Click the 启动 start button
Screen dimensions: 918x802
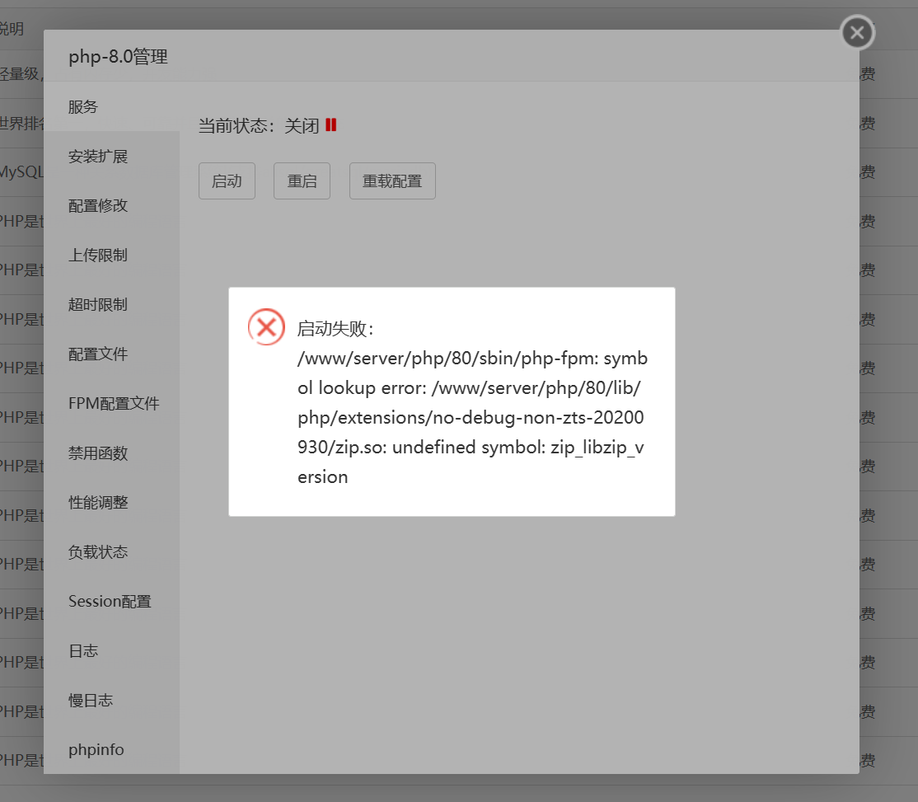coord(227,181)
